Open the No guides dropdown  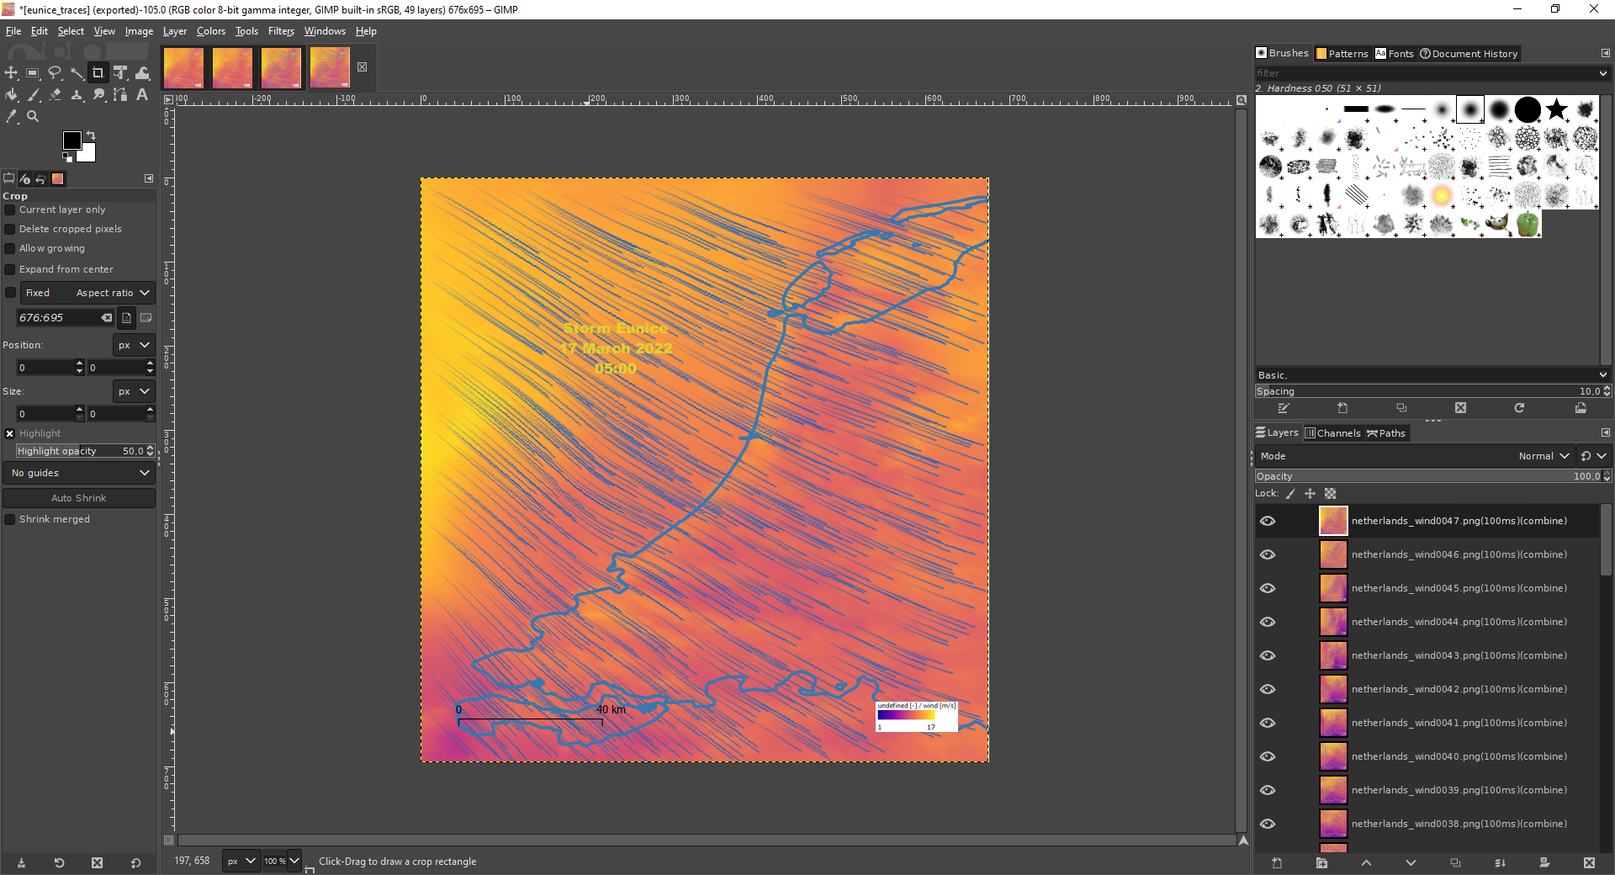(x=79, y=473)
